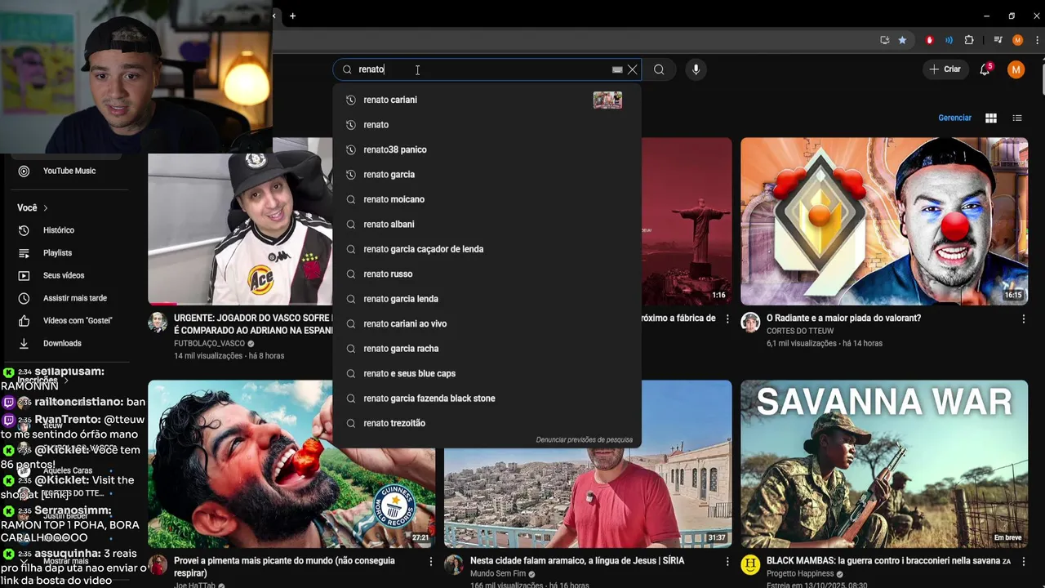Open more options for Provei a pimenta video

coord(431,562)
